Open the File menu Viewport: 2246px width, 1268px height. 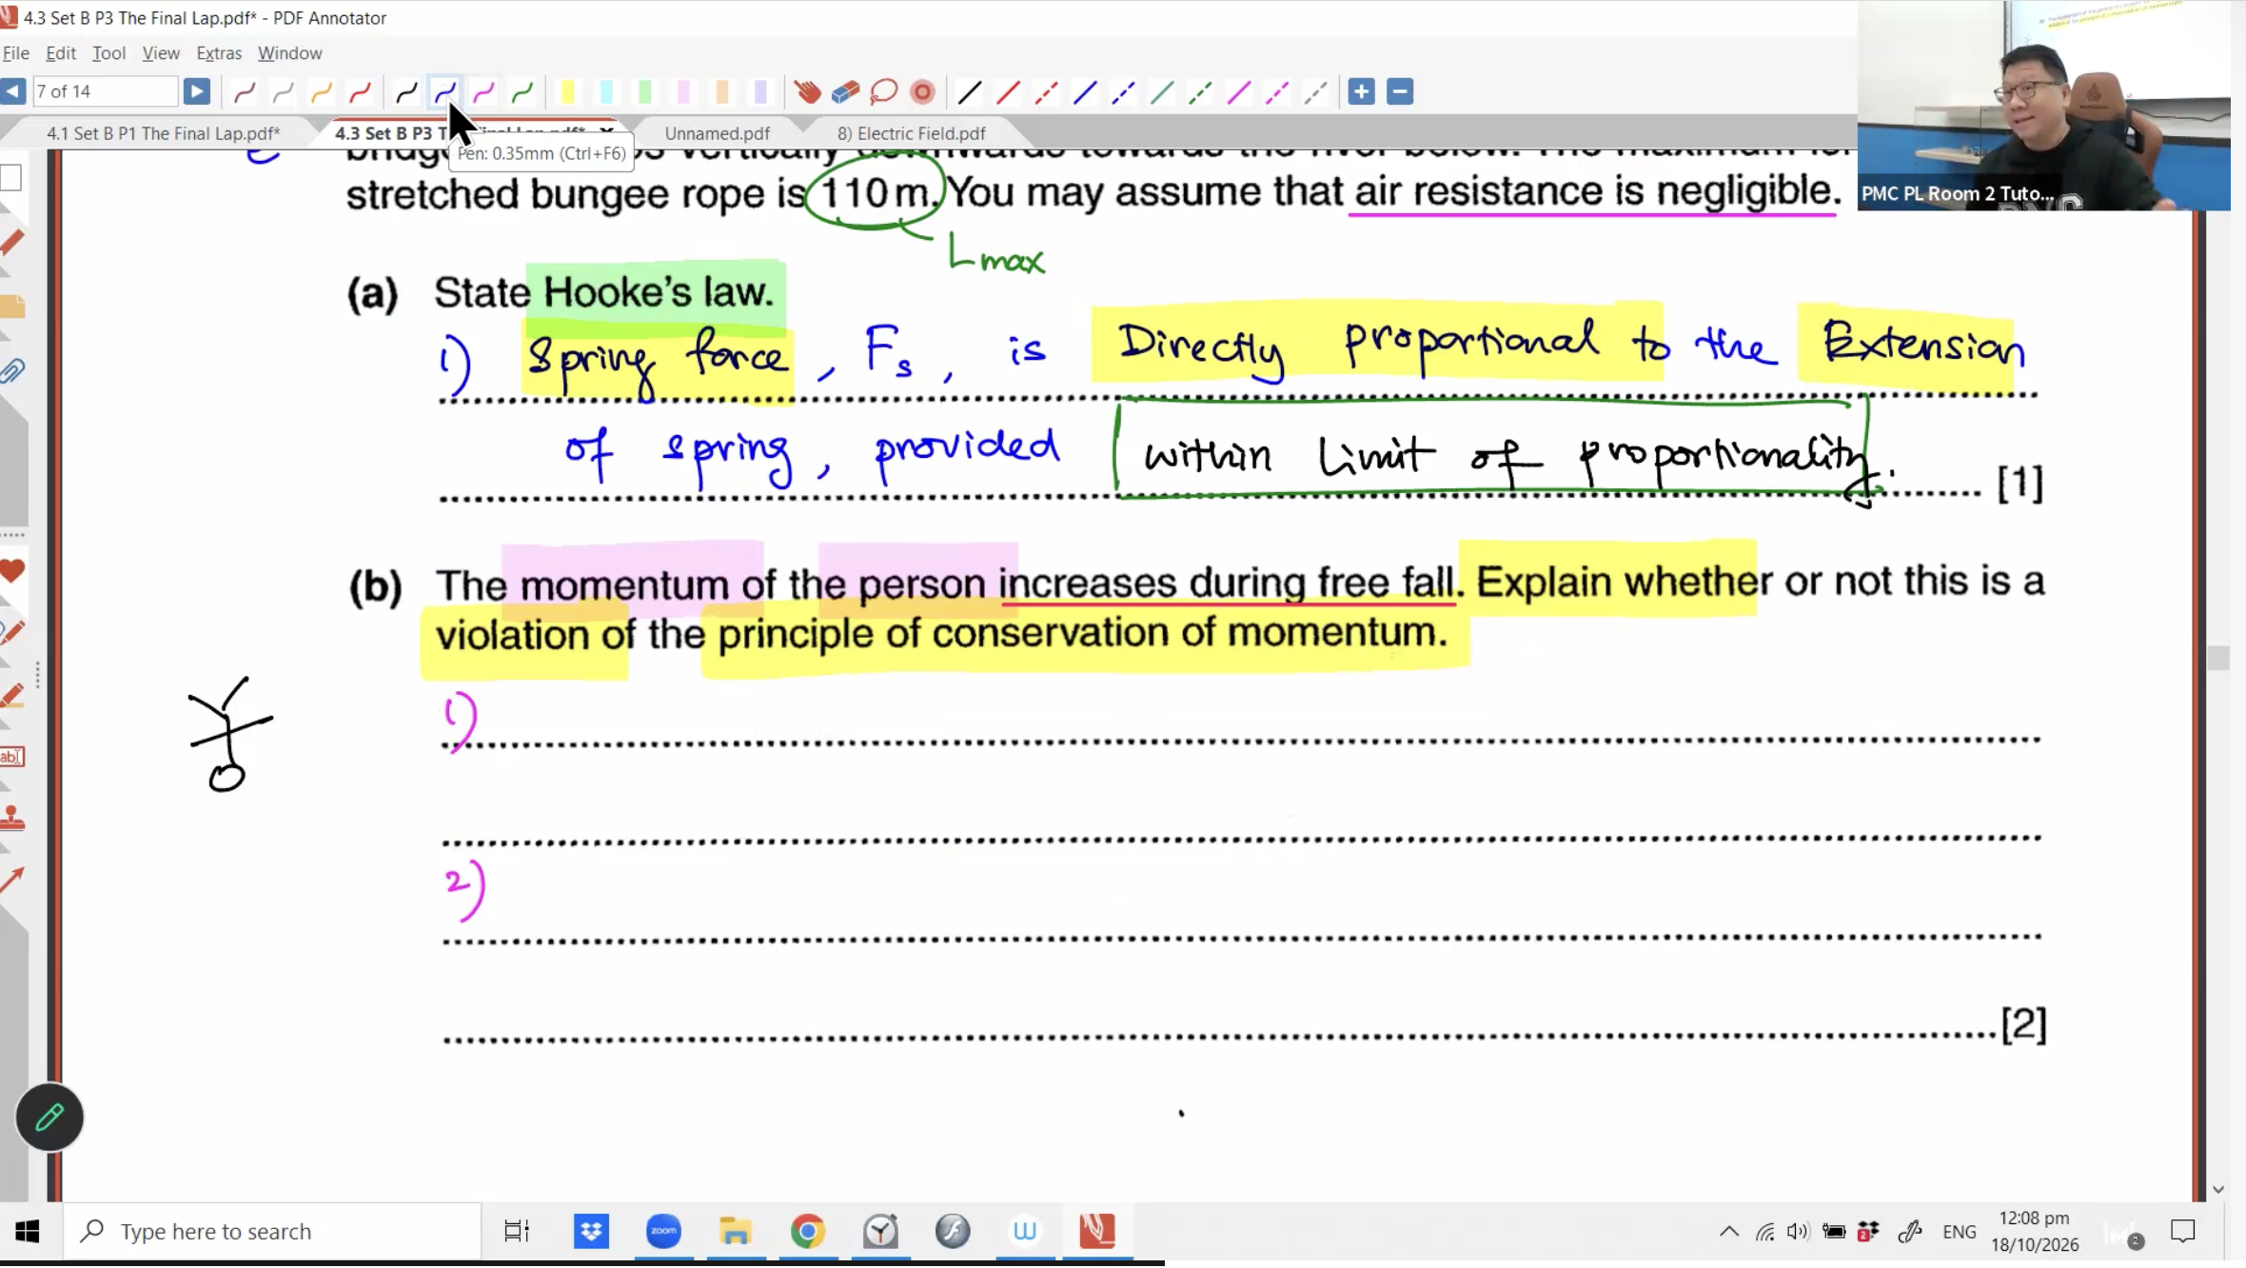coord(16,53)
